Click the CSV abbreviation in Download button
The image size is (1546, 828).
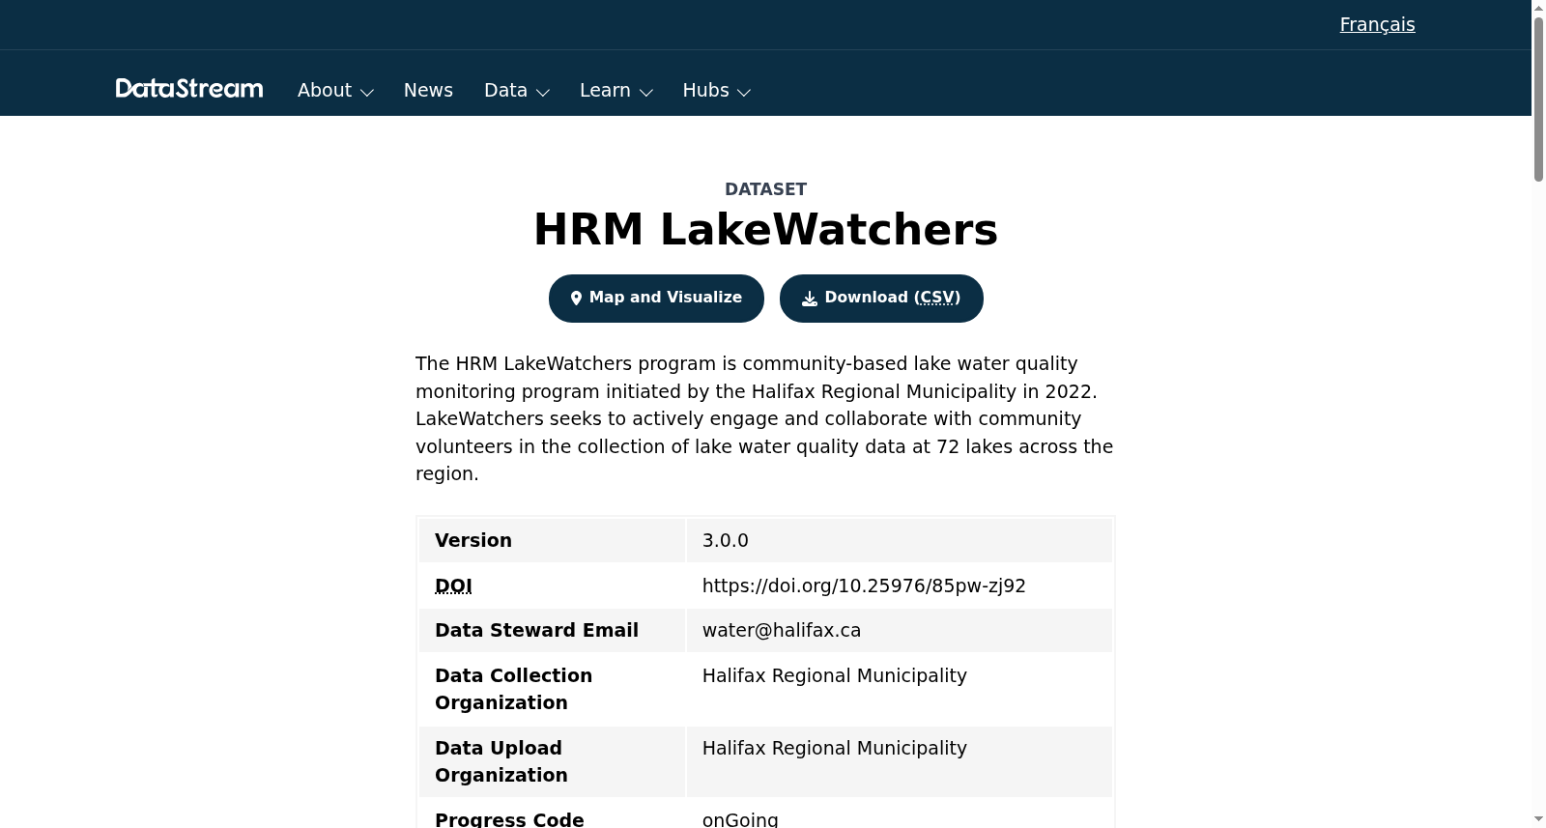(936, 298)
